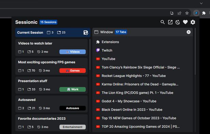Select the Current Session entry
Screen dimensions: 210x134
point(53,33)
